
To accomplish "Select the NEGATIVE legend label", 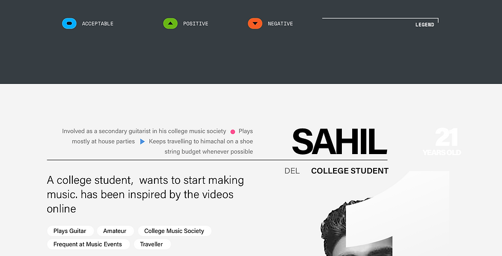I will coord(280,24).
